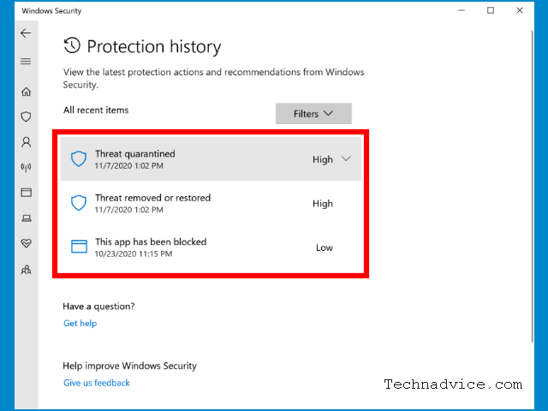This screenshot has width=548, height=411.
Task: Open Device security laptop icon
Action: pyautogui.click(x=27, y=218)
